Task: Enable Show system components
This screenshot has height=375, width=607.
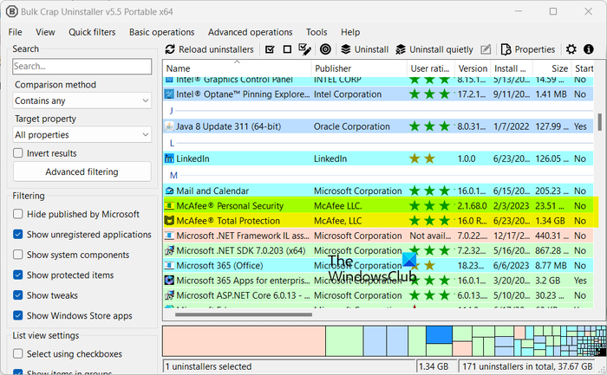Action: click(x=18, y=255)
